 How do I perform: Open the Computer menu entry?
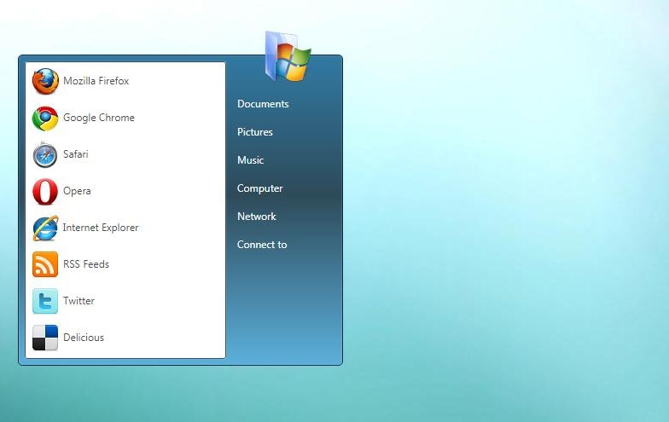click(260, 188)
